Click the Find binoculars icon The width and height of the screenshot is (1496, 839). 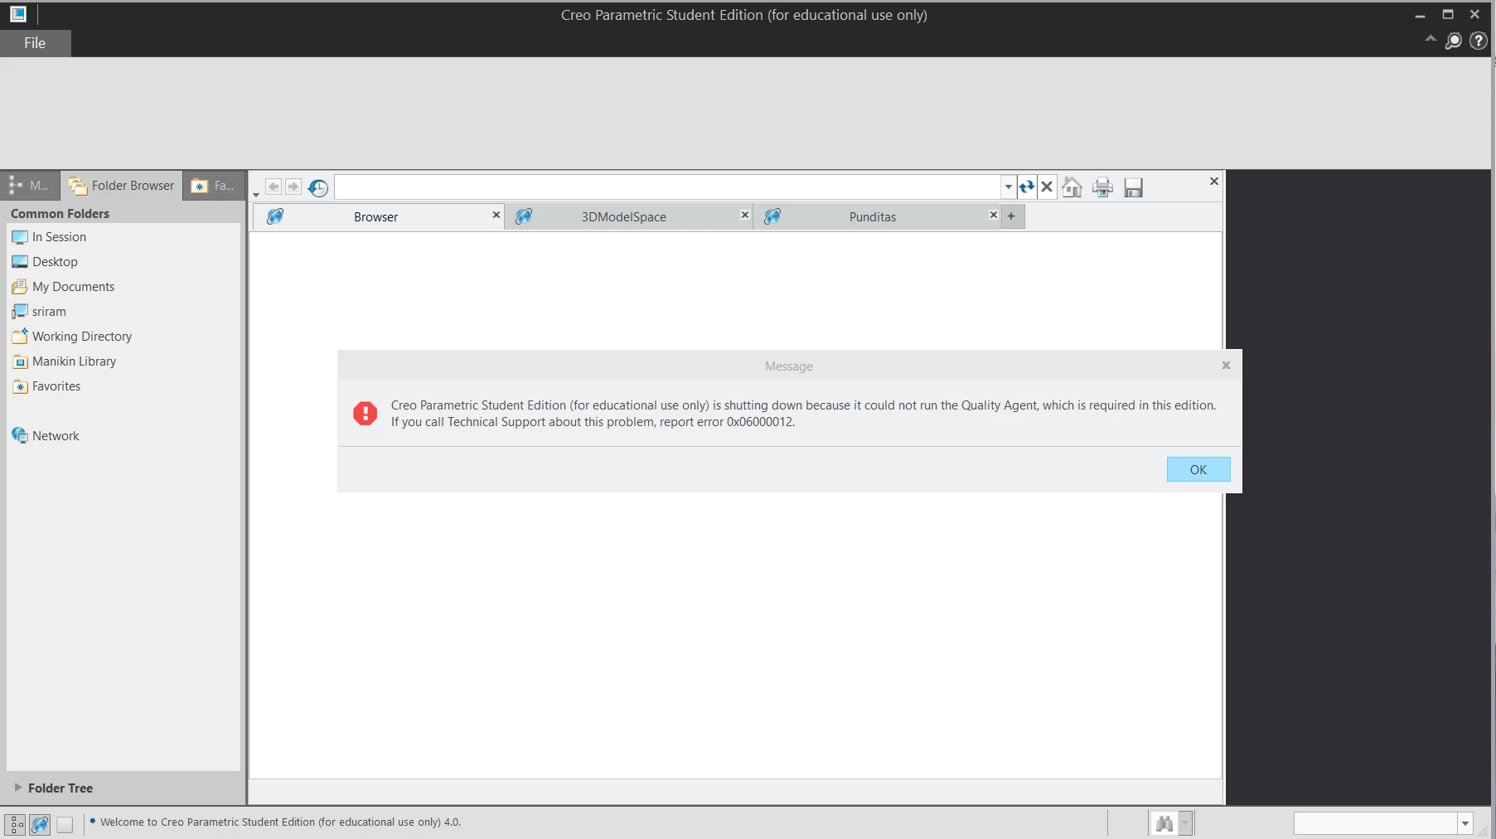(x=1164, y=823)
